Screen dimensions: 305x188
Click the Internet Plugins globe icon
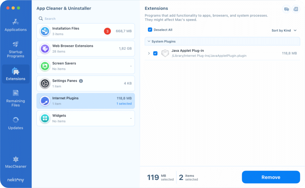tap(45, 101)
